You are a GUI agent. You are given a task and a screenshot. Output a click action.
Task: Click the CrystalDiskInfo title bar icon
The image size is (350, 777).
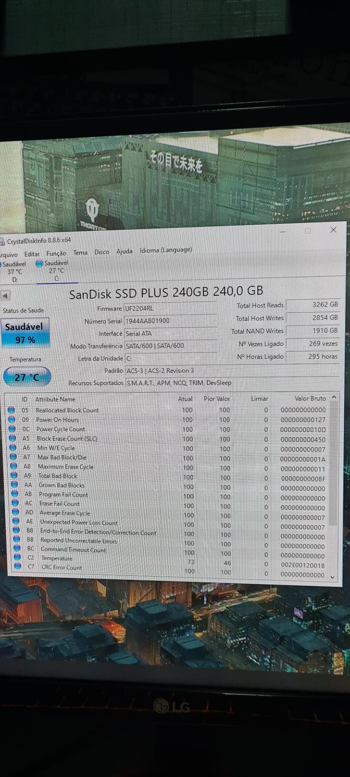point(2,242)
